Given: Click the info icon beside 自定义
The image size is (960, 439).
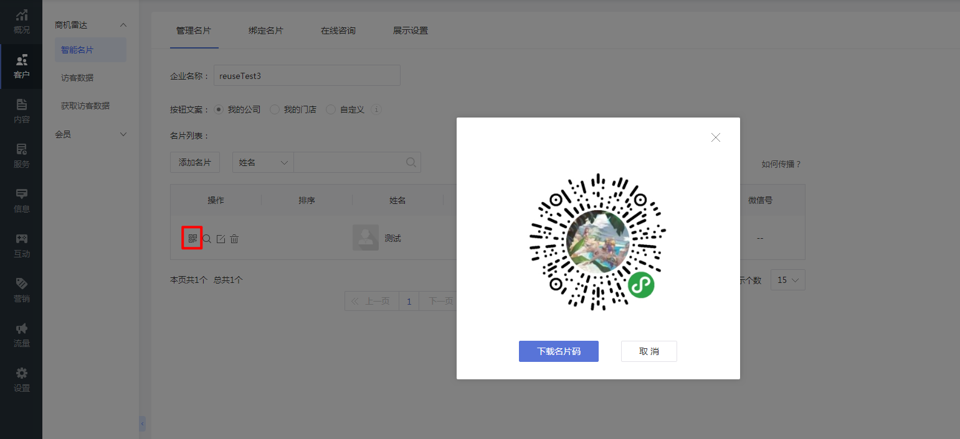Looking at the screenshot, I should [376, 109].
